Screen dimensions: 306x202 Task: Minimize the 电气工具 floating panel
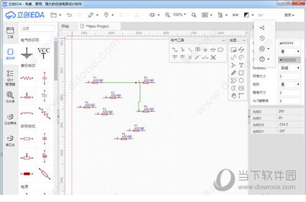click(x=224, y=40)
